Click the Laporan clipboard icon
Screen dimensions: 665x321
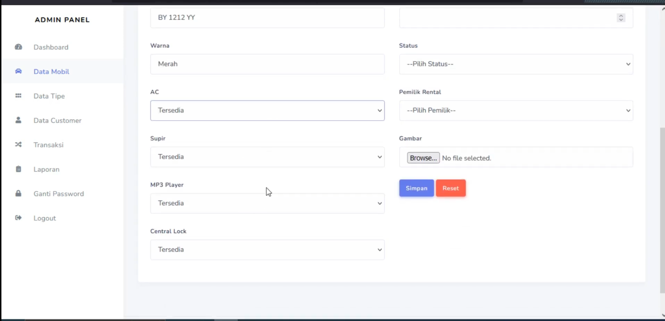[x=18, y=169]
